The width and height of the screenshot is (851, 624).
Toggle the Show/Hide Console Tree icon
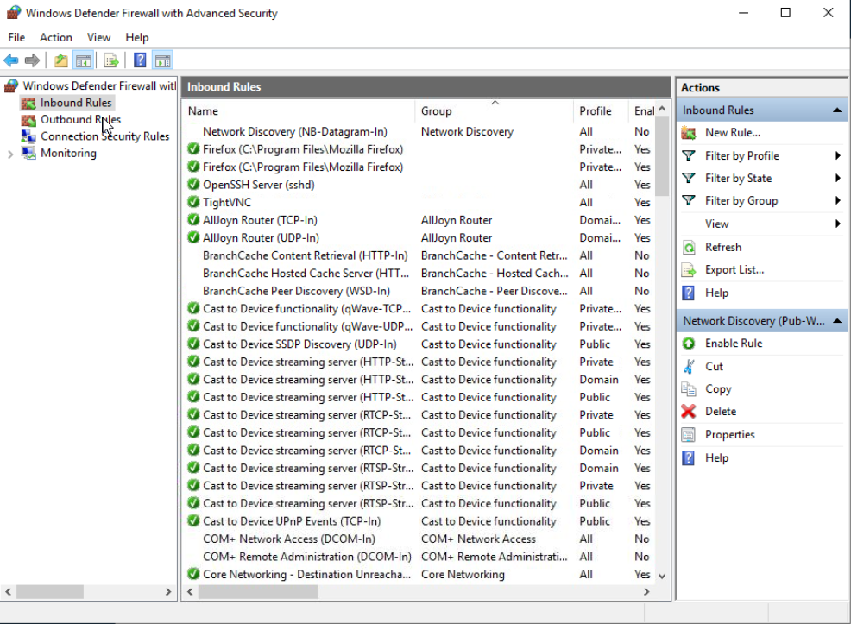83,60
